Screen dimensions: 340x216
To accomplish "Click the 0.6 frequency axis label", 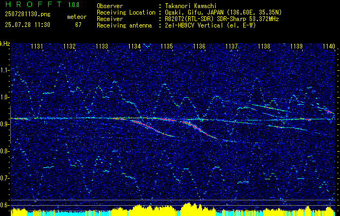I will tap(5, 205).
